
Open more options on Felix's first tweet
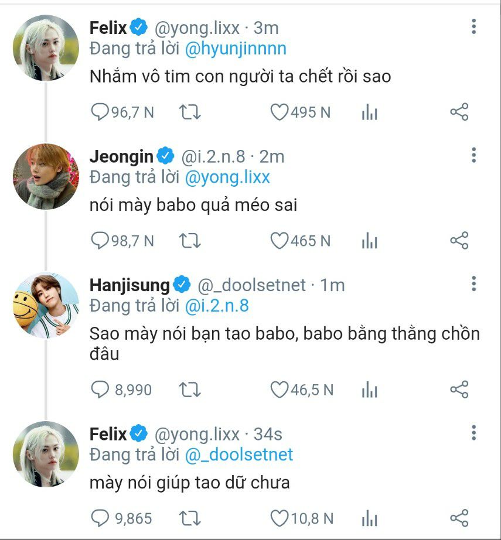tap(473, 27)
